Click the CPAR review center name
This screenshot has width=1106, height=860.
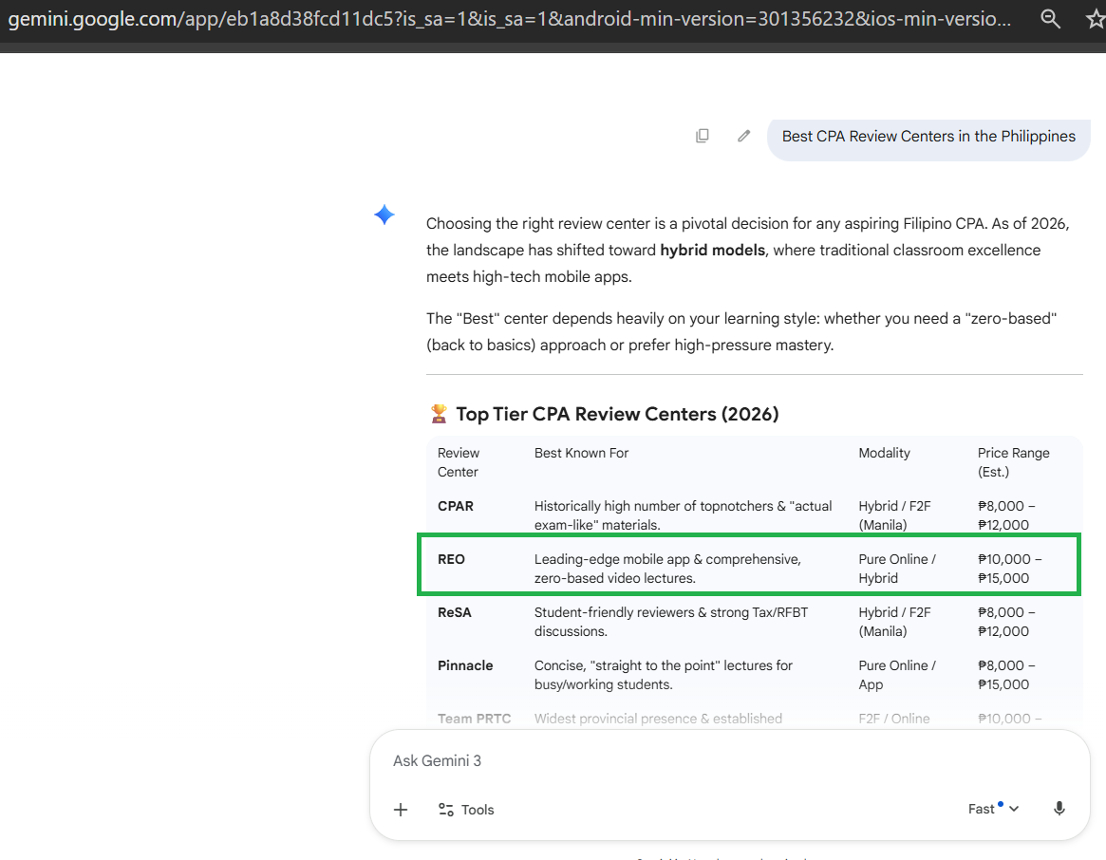point(456,506)
